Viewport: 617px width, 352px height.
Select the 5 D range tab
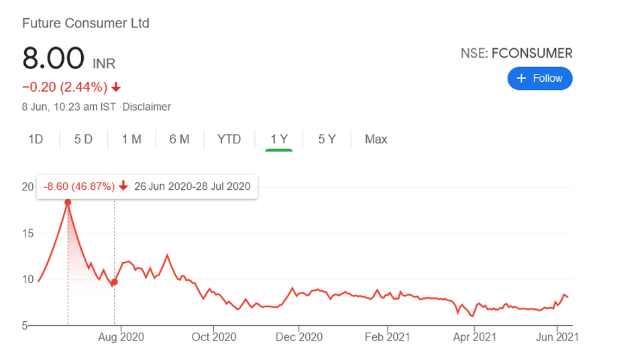(83, 139)
